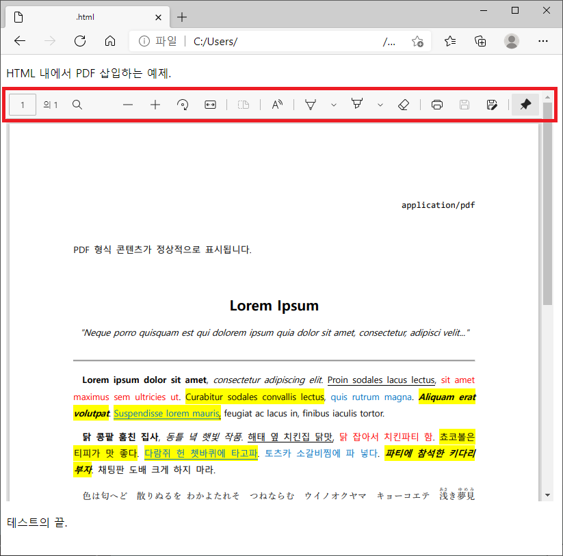Viewport: 563px width, 556px height.
Task: Click the address bar showing C:/Users/
Action: tap(280, 41)
